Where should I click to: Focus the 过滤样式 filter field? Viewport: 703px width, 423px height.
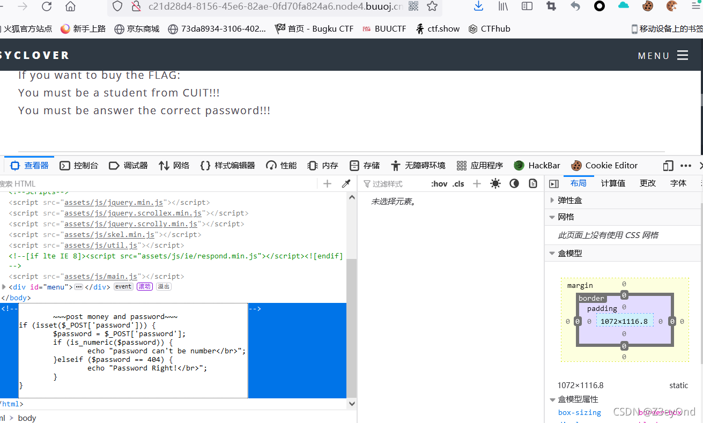coord(394,184)
